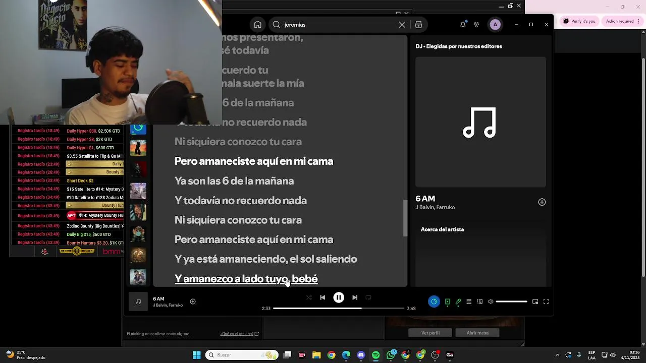Select '#14: Mystery Bounty' APT tournament

pos(68,216)
